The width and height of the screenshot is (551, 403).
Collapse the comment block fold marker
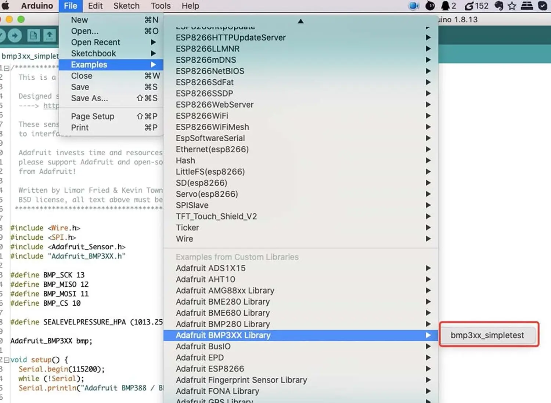point(7,68)
